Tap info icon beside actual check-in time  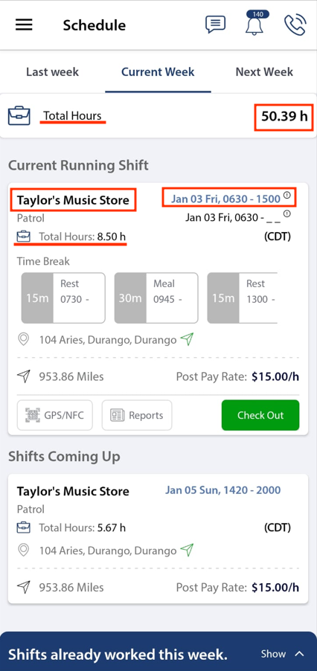pos(287,213)
